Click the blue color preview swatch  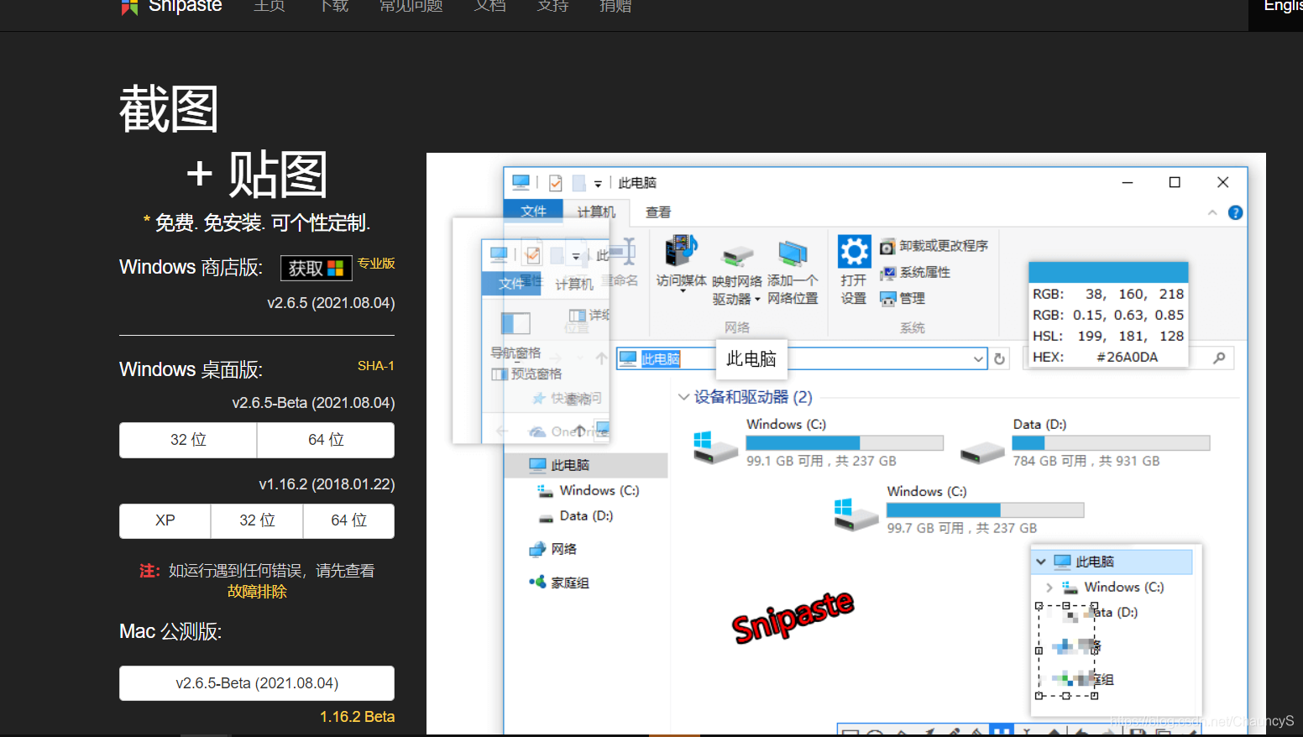tap(1108, 272)
